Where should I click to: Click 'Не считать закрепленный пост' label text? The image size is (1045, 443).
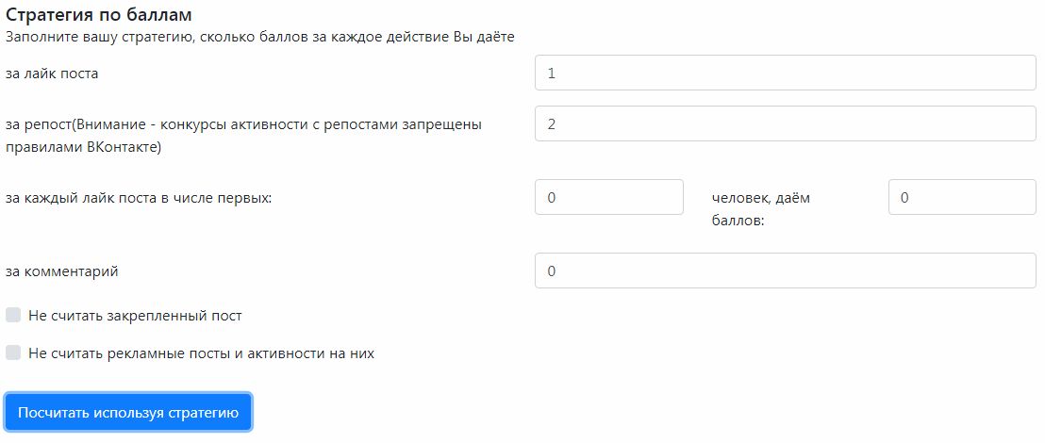point(135,316)
